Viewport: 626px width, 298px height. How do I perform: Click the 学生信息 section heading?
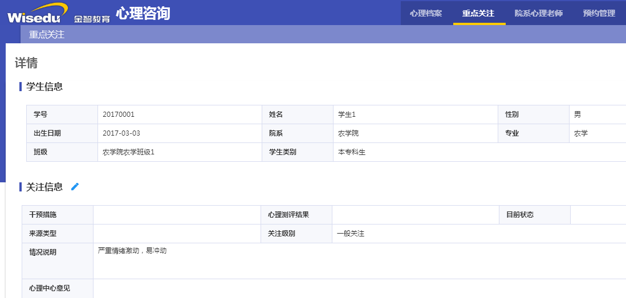point(44,87)
